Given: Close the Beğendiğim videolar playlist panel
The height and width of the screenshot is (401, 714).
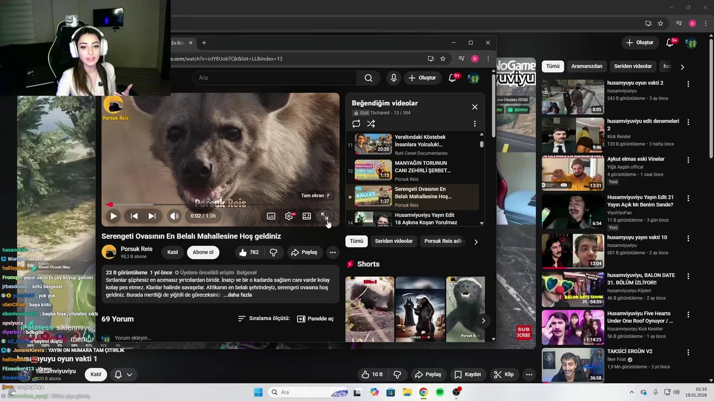Looking at the screenshot, I should 475,107.
